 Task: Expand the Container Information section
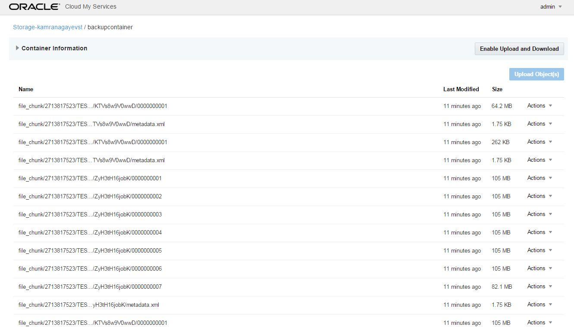pyautogui.click(x=51, y=48)
